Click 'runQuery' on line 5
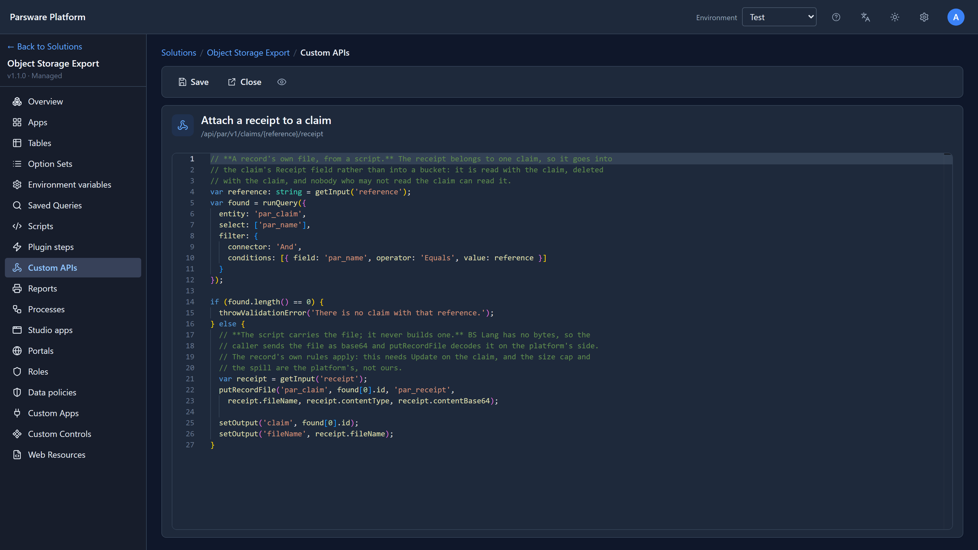Viewport: 978px width, 550px height. point(280,203)
